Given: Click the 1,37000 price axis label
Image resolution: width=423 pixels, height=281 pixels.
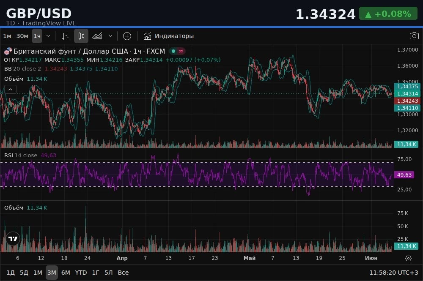Looking at the screenshot, I should tap(407, 50).
